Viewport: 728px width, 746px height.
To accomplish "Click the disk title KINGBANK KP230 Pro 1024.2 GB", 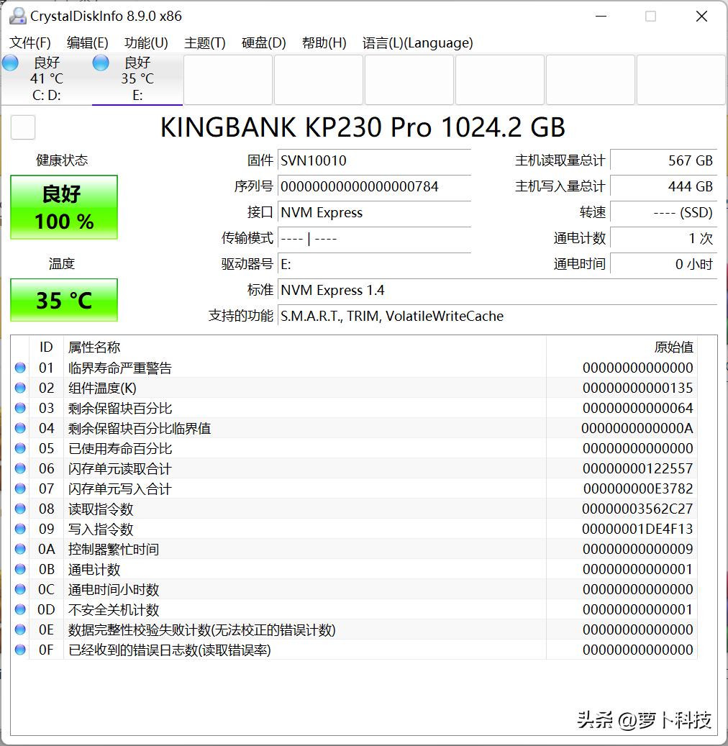I will (363, 127).
